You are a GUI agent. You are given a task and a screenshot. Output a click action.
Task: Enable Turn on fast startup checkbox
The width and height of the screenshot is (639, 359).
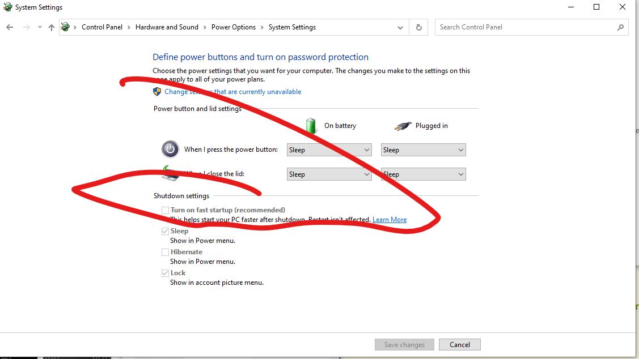(165, 210)
